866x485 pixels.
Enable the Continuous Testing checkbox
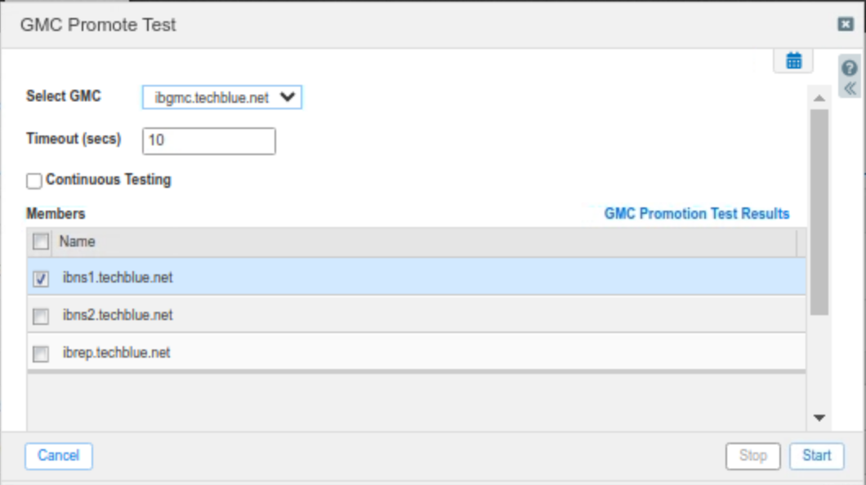click(x=34, y=180)
